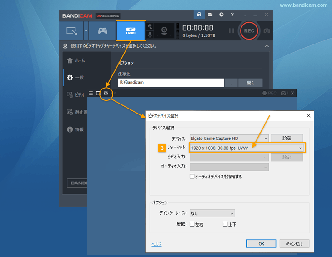The height and width of the screenshot is (257, 332).
Task: Pause the recording
Action: pos(231,31)
